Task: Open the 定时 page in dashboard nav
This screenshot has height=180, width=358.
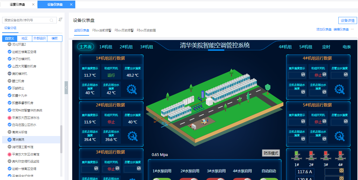Action: tap(326, 47)
